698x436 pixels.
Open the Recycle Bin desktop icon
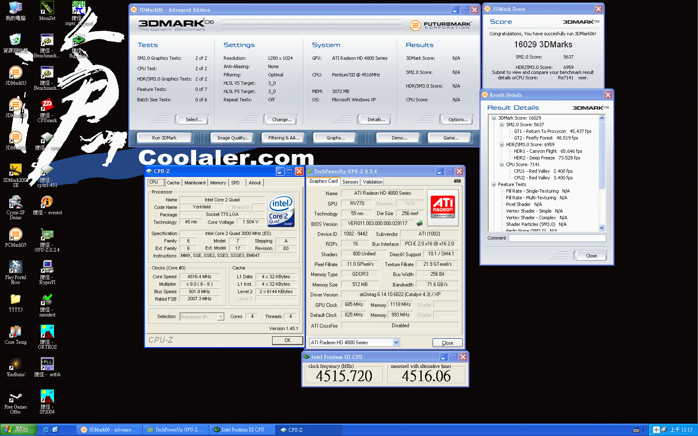pyautogui.click(x=15, y=43)
